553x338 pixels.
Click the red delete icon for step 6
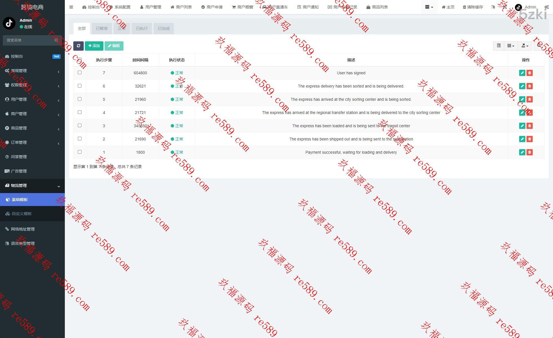tap(530, 86)
